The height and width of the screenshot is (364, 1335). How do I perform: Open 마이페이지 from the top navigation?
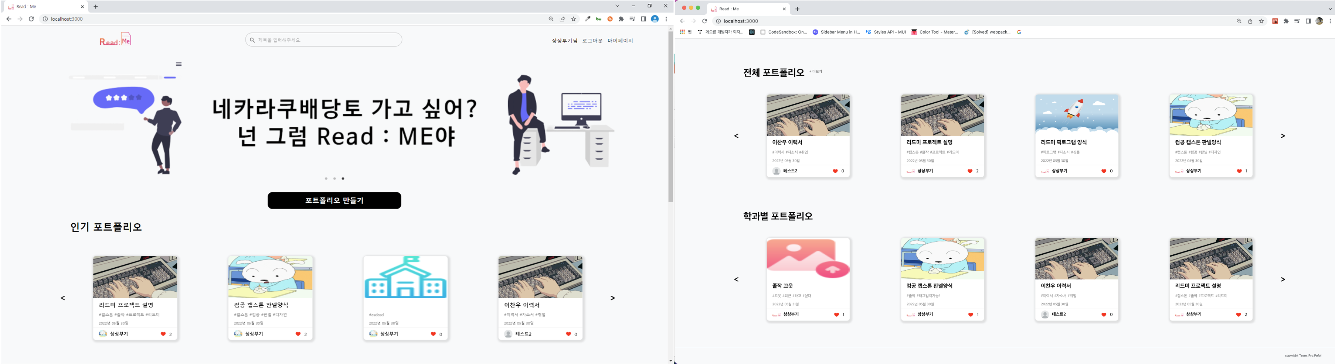coord(621,40)
